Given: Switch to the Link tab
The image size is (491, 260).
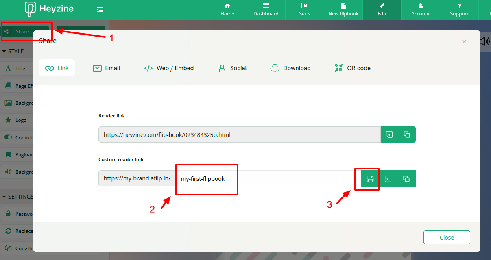Looking at the screenshot, I should tap(57, 68).
